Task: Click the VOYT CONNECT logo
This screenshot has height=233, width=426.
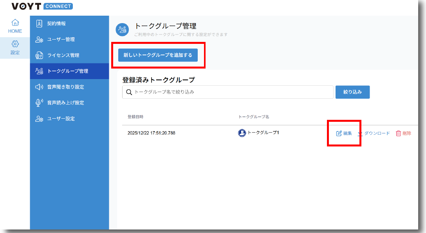Action: [x=42, y=6]
